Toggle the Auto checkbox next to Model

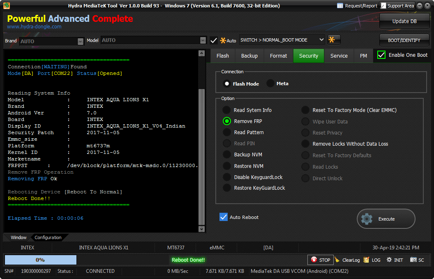tap(213, 40)
